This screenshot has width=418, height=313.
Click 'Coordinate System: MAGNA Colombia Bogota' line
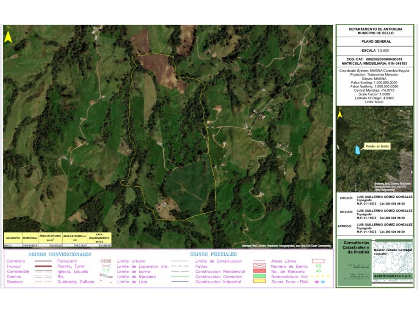point(374,71)
